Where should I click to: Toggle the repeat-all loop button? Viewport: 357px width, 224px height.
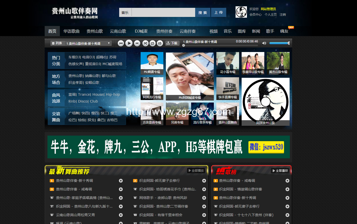click(x=152, y=43)
